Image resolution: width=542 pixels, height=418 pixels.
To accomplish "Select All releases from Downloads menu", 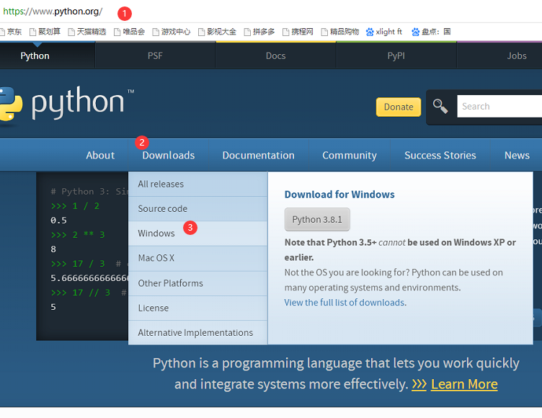I will pyautogui.click(x=197, y=184).
